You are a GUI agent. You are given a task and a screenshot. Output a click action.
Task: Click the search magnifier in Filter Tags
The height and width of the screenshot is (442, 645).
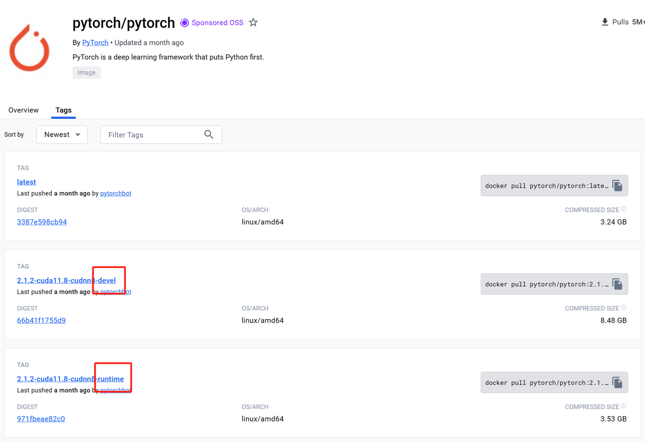pos(209,135)
